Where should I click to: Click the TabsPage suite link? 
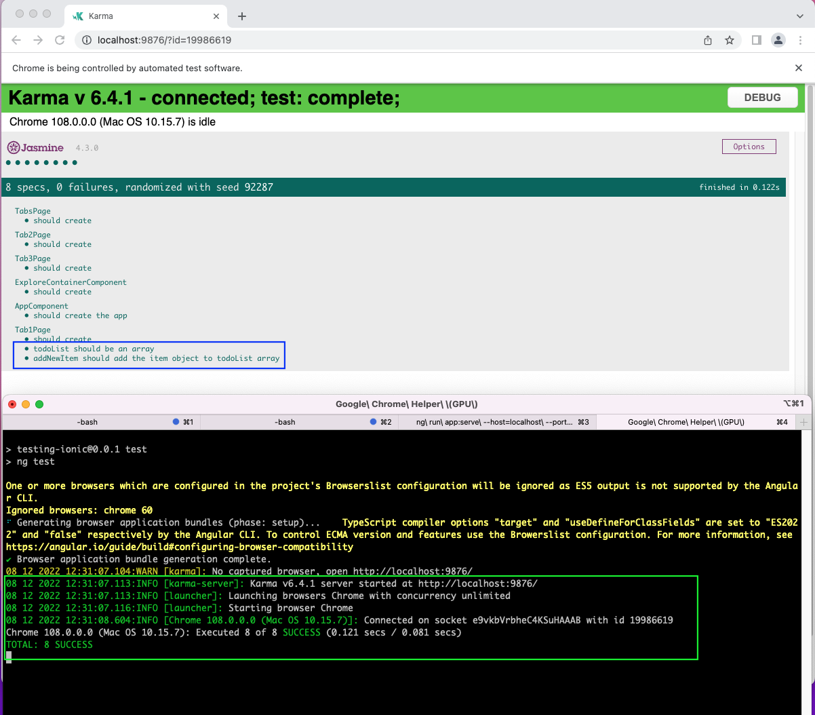point(33,211)
